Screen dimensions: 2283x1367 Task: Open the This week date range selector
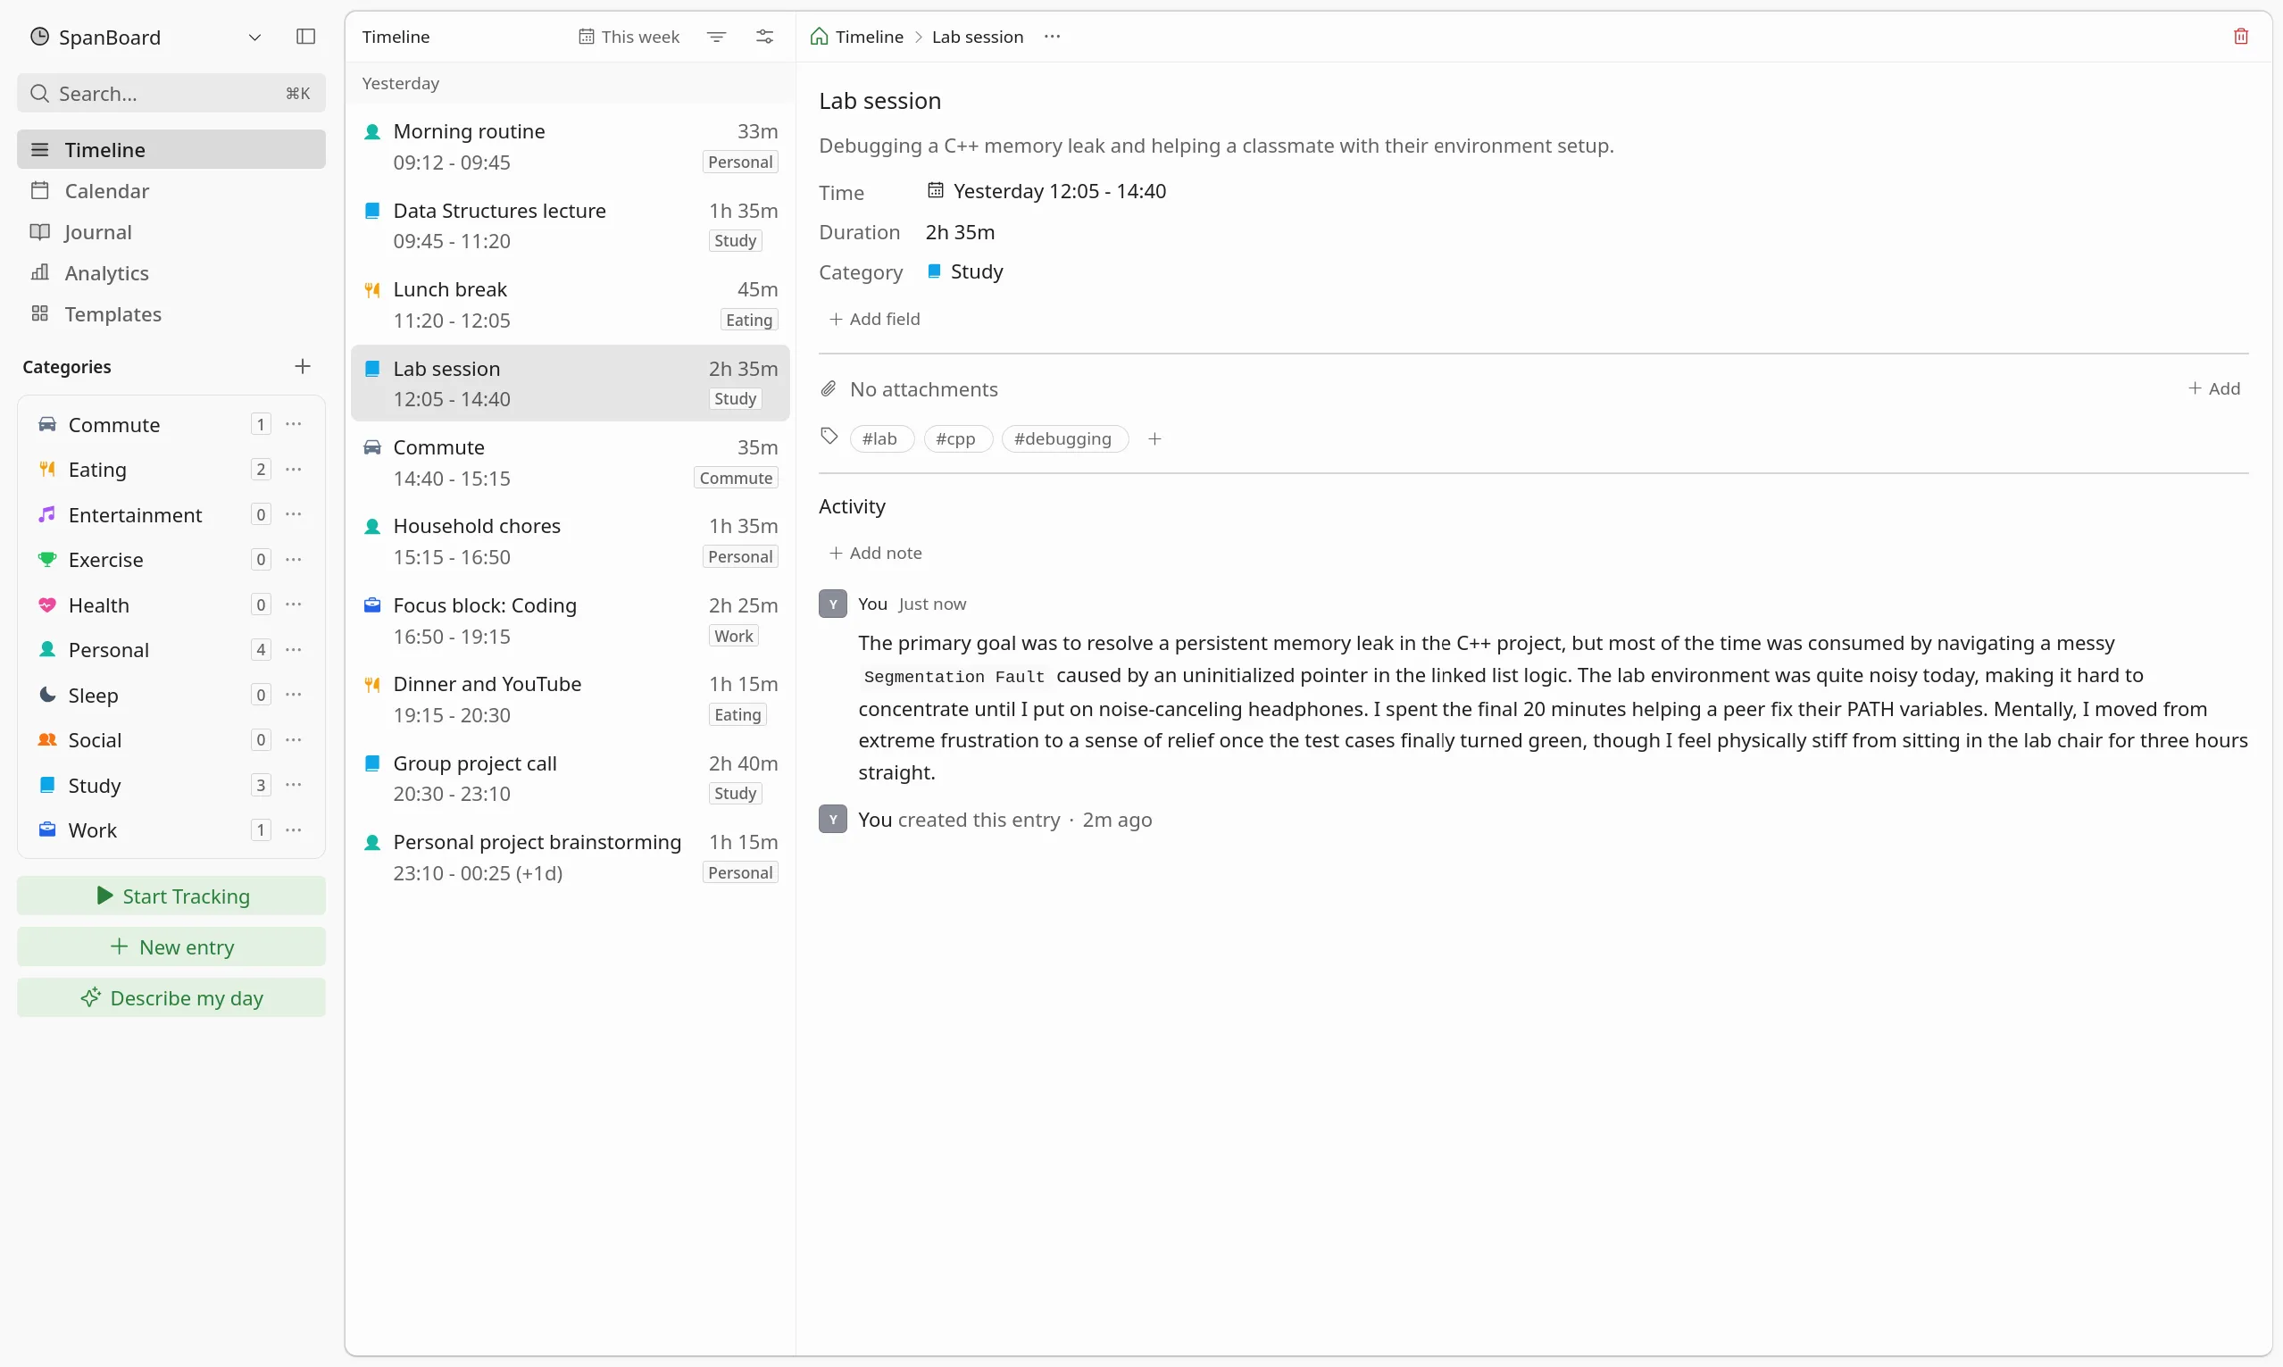click(x=629, y=37)
